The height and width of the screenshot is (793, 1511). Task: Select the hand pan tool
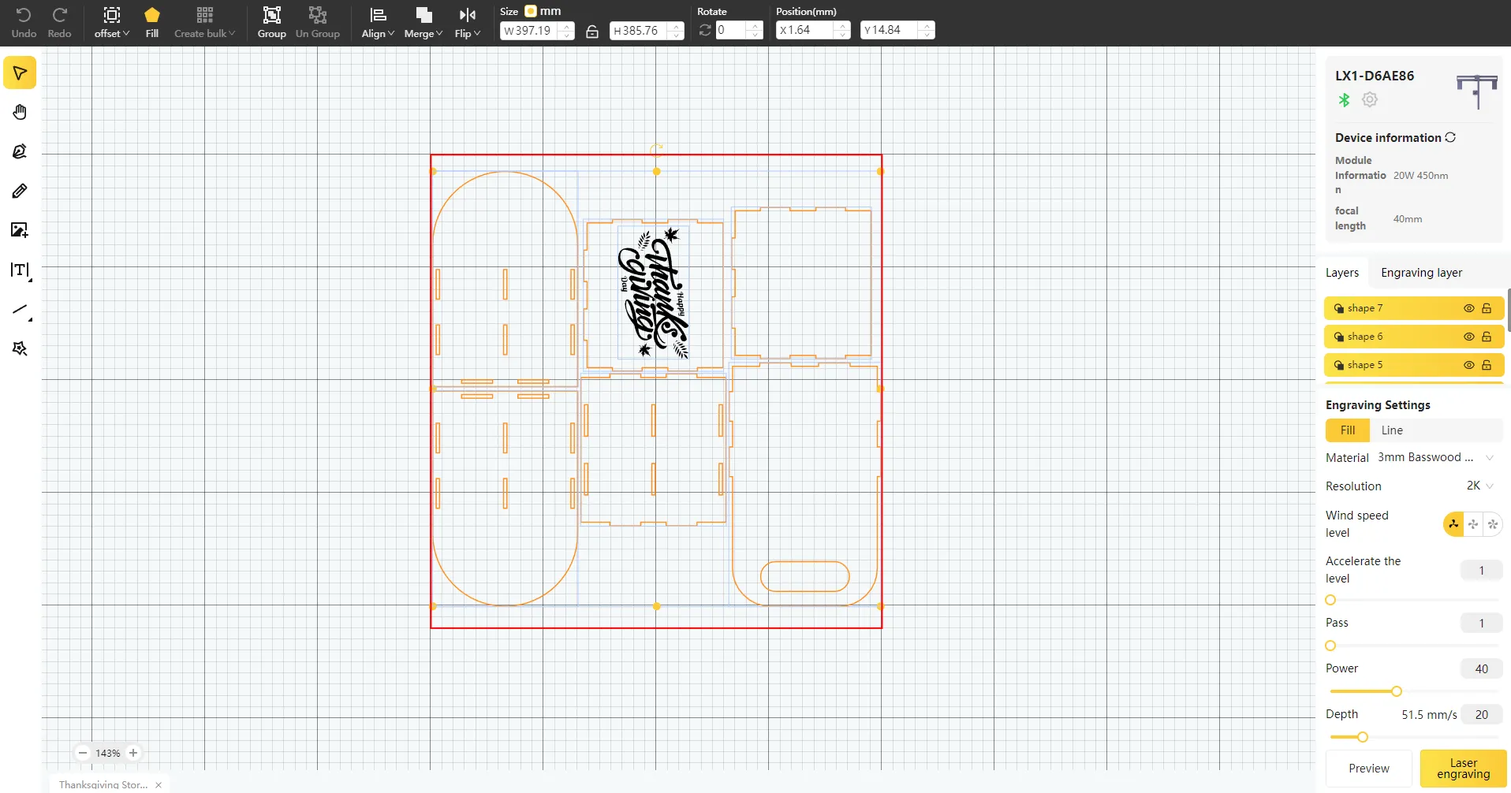pos(20,112)
